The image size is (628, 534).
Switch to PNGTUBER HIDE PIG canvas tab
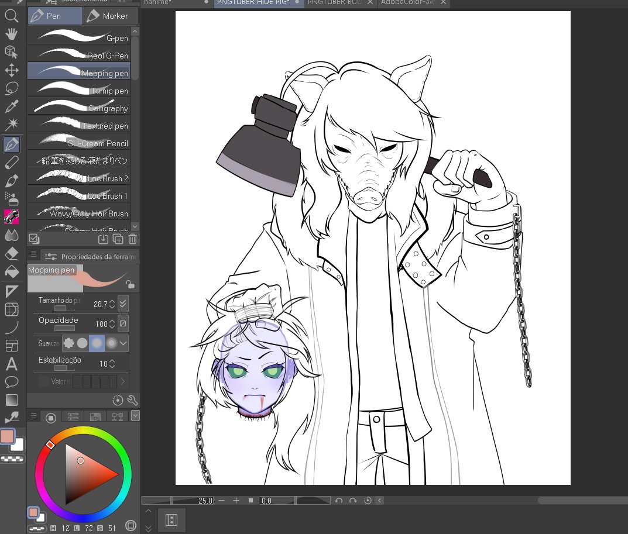tap(258, 3)
